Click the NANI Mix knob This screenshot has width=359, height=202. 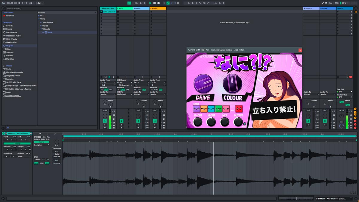pos(225,122)
